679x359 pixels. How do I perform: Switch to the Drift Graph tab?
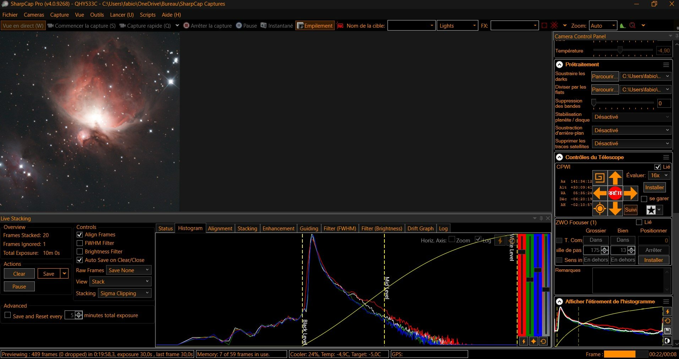pos(421,229)
